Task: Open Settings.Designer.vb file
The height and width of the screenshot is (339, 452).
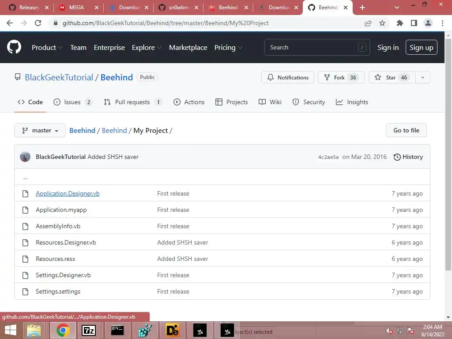Action: point(63,275)
